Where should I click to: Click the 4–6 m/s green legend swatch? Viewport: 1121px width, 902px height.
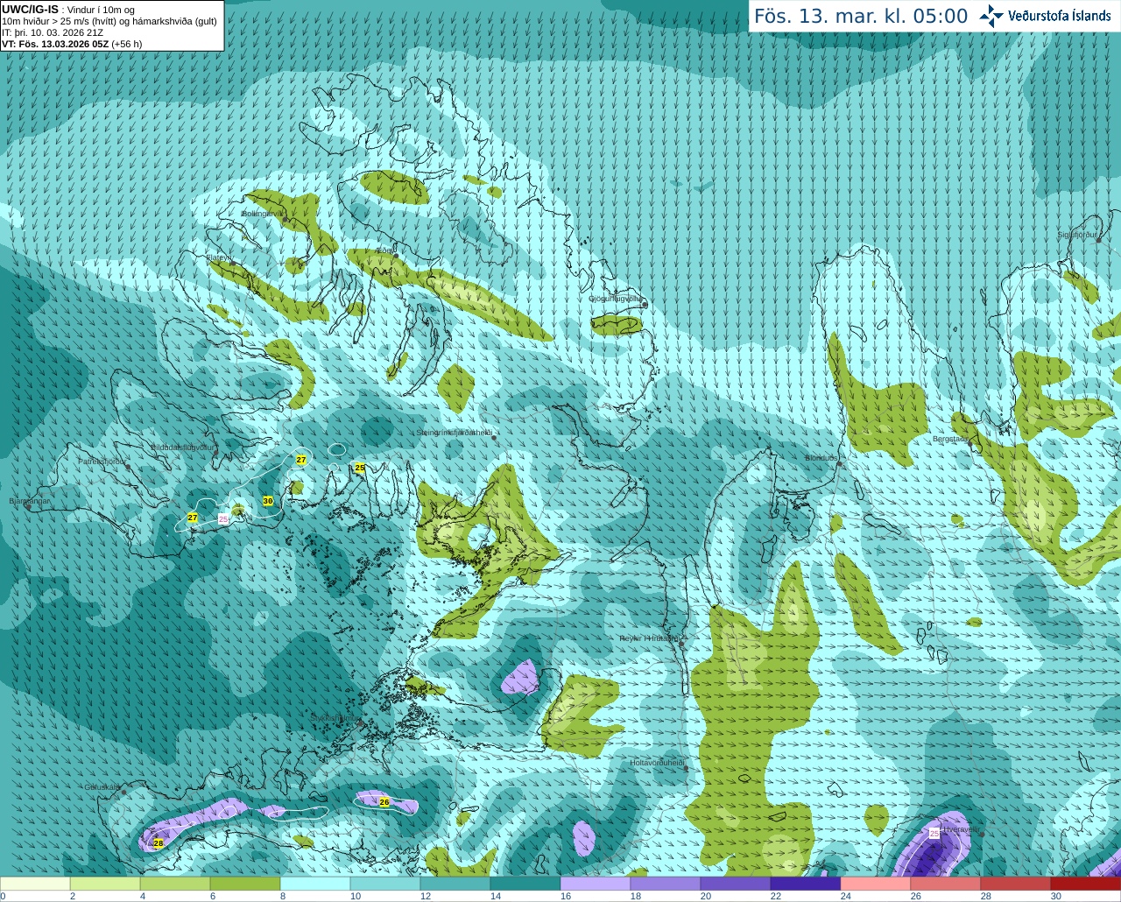pyautogui.click(x=175, y=884)
